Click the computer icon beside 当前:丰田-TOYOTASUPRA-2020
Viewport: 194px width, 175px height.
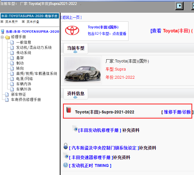pos(3,32)
